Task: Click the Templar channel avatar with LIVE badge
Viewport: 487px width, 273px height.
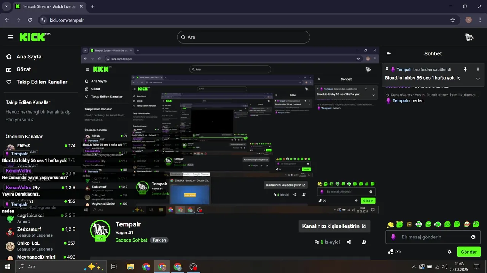Action: (x=100, y=230)
